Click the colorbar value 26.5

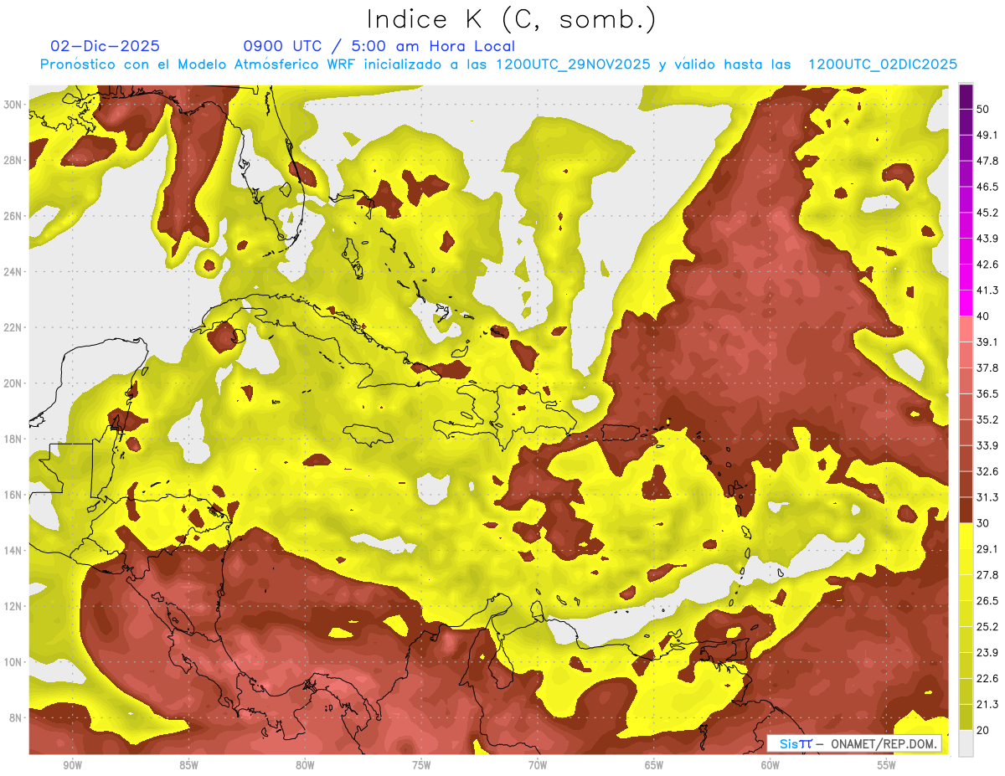tap(988, 600)
